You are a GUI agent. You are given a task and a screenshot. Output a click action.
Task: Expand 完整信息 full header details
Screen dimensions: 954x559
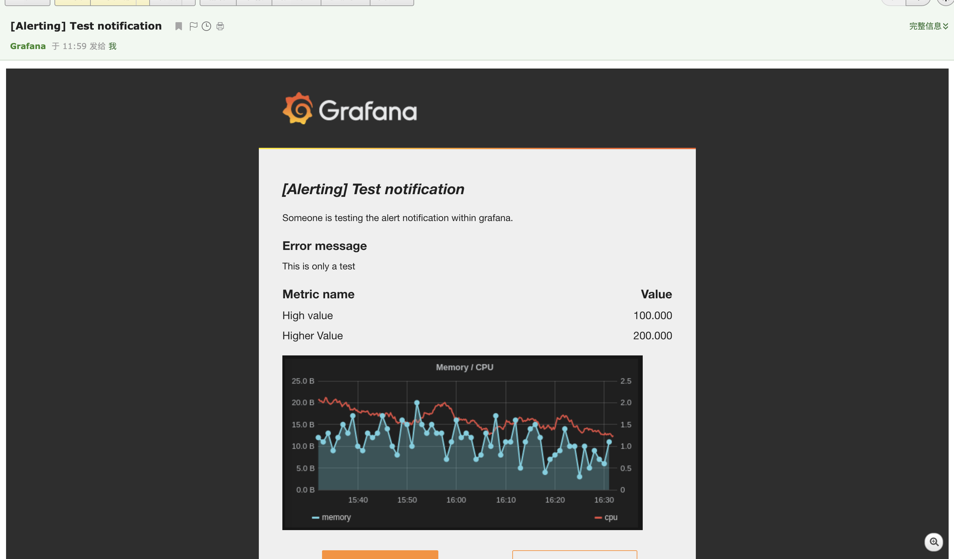coord(928,26)
